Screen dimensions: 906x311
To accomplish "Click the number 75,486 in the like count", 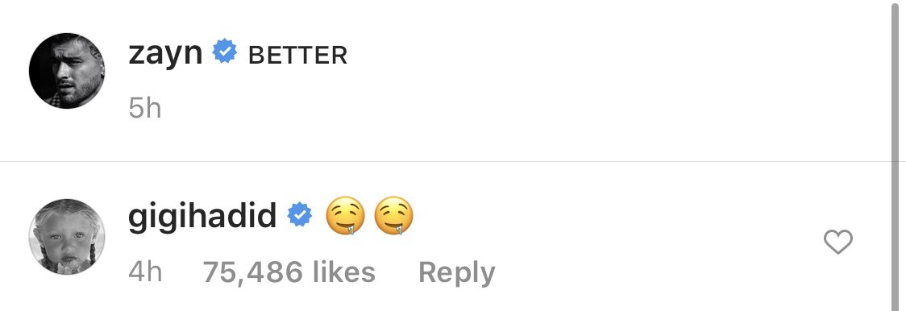I will pyautogui.click(x=252, y=272).
